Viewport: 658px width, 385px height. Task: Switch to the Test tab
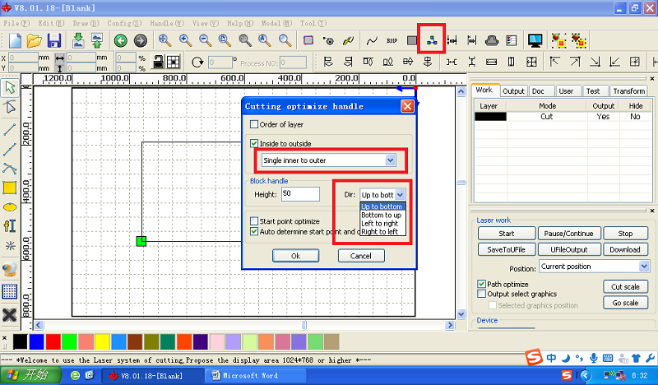tap(593, 91)
